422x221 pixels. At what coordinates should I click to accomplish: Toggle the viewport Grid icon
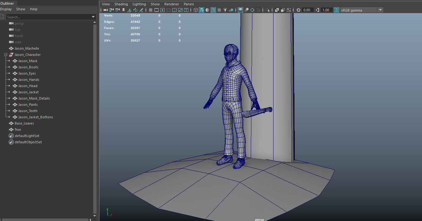[x=151, y=10]
